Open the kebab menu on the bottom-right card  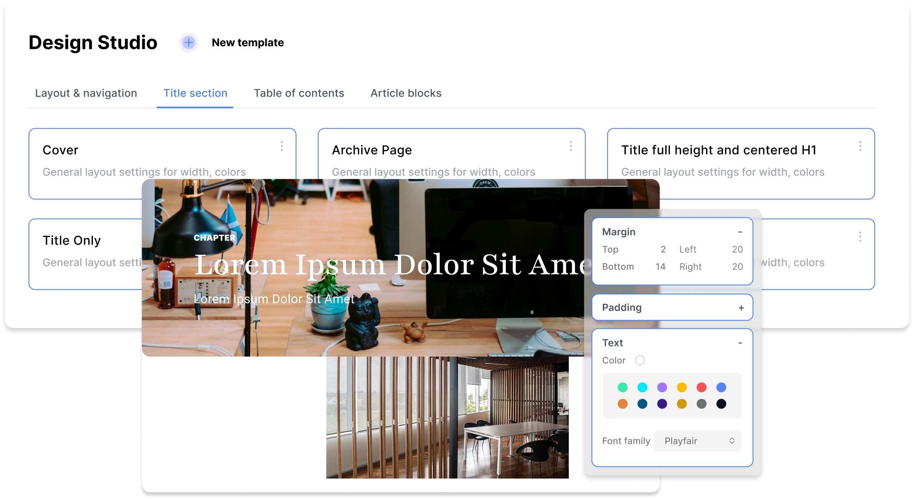pos(861,237)
